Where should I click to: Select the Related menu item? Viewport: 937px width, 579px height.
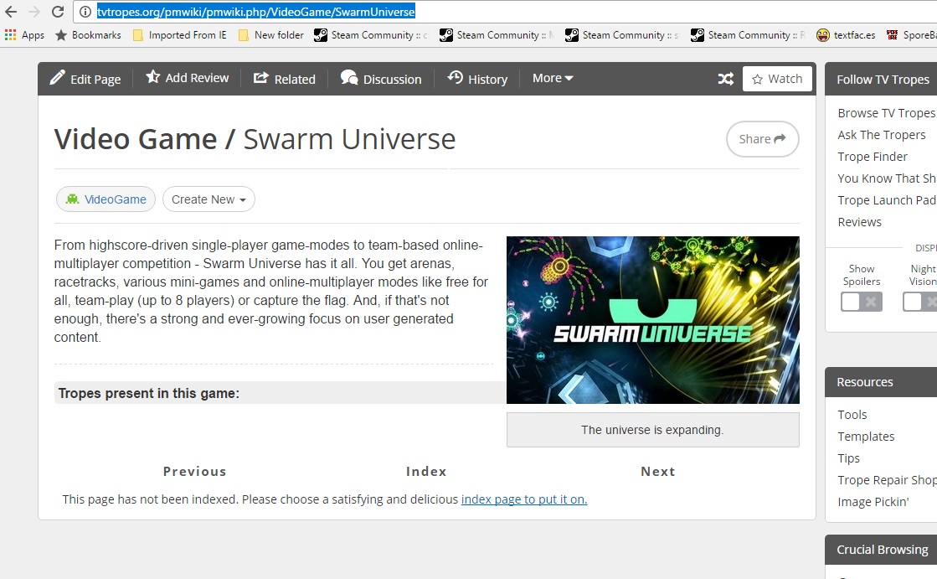click(295, 79)
